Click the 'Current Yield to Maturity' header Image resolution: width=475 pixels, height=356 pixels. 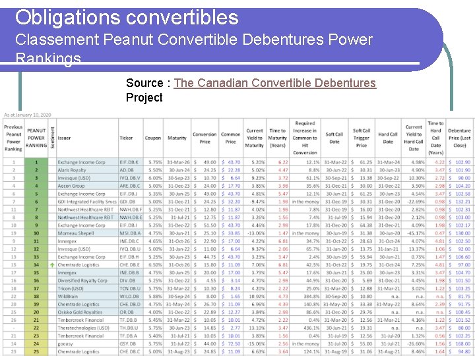[x=255, y=138]
